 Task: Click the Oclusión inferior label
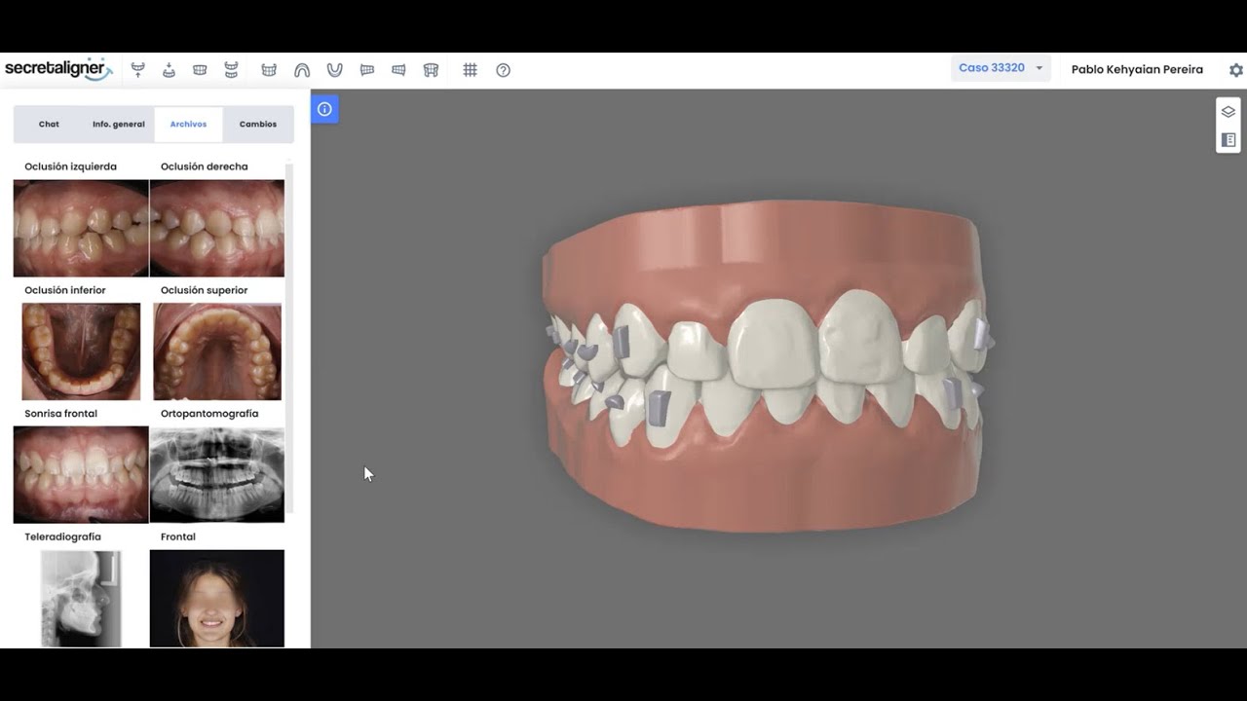pyautogui.click(x=65, y=290)
